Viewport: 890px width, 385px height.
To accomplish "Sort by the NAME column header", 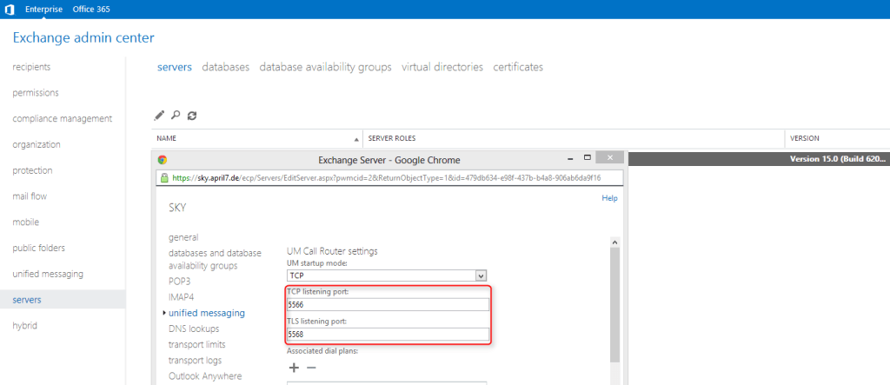I will 166,138.
